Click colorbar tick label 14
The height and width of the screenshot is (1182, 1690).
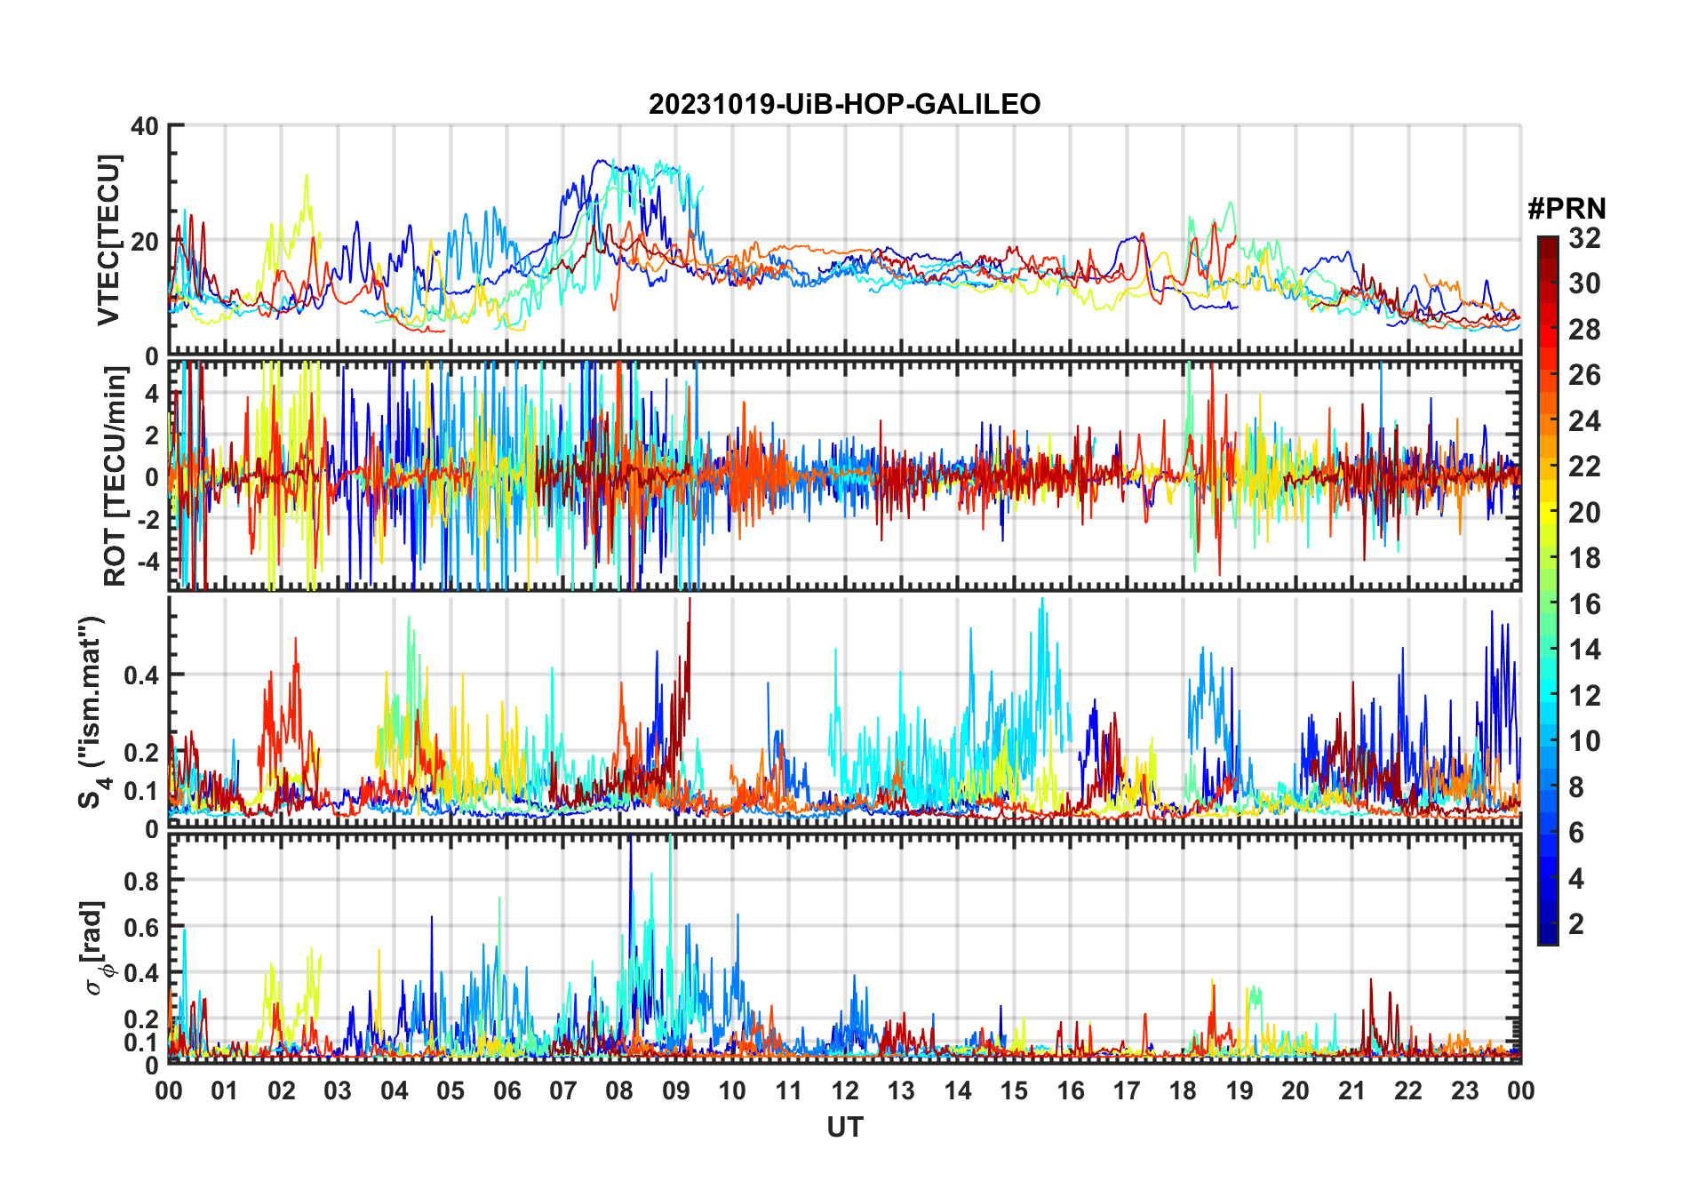tap(1585, 650)
